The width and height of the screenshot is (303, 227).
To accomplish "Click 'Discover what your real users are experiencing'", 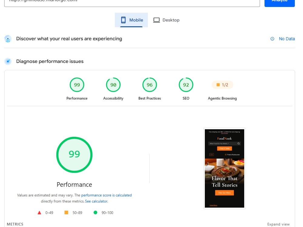I will click(x=69, y=39).
